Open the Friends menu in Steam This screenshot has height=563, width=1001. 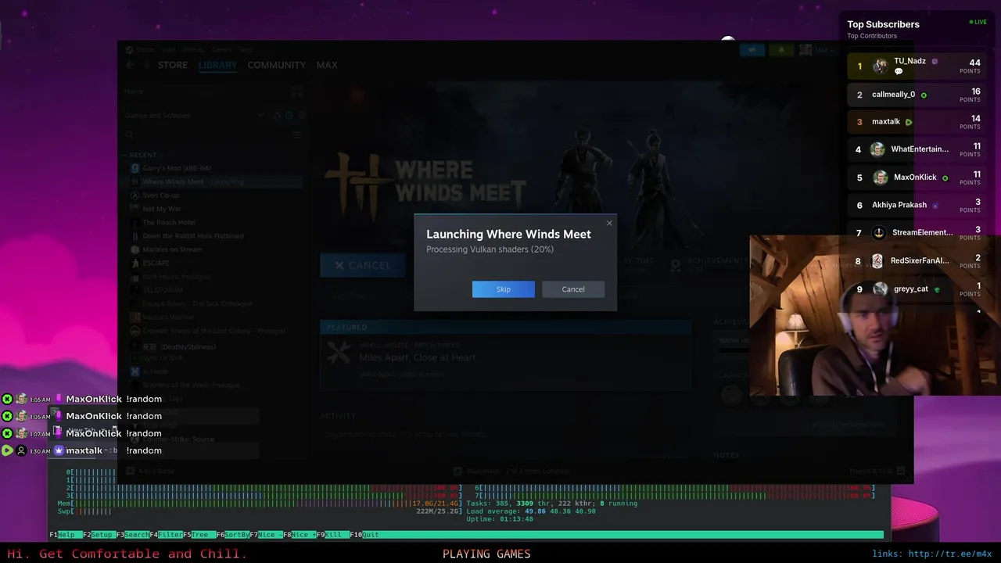(193, 50)
